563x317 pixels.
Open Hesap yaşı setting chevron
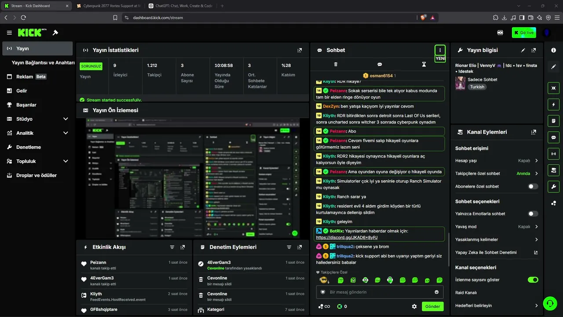coord(536,161)
